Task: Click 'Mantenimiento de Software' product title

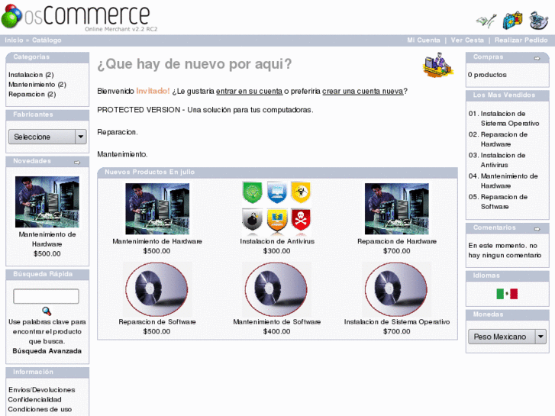Action: [x=277, y=322]
